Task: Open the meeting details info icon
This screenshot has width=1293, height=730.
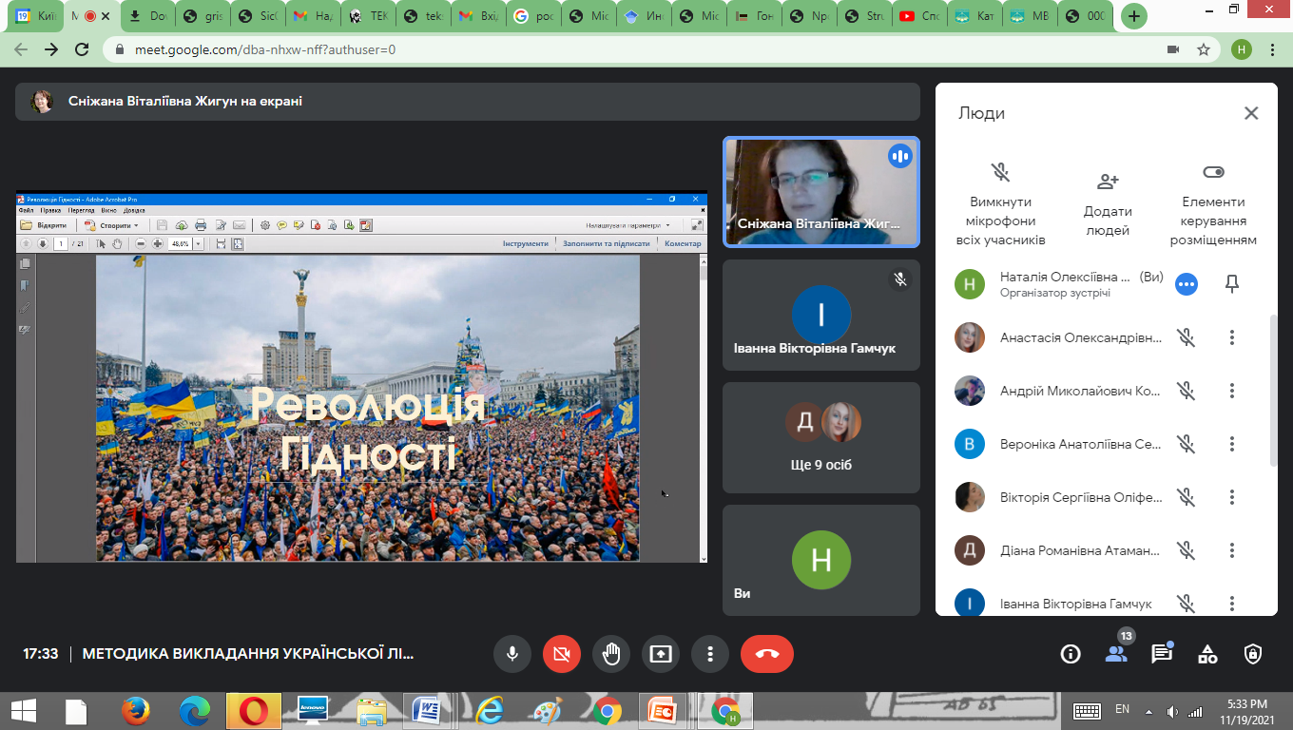Action: tap(1071, 654)
